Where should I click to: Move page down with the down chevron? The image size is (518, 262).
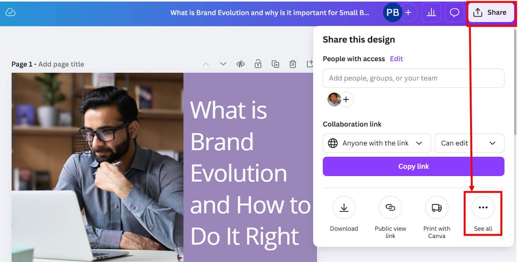(x=223, y=64)
